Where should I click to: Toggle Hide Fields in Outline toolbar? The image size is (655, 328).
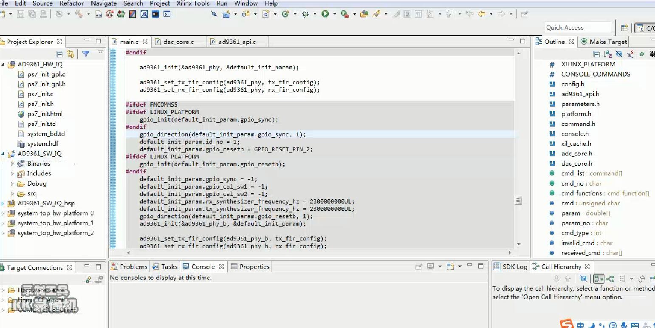(619, 54)
